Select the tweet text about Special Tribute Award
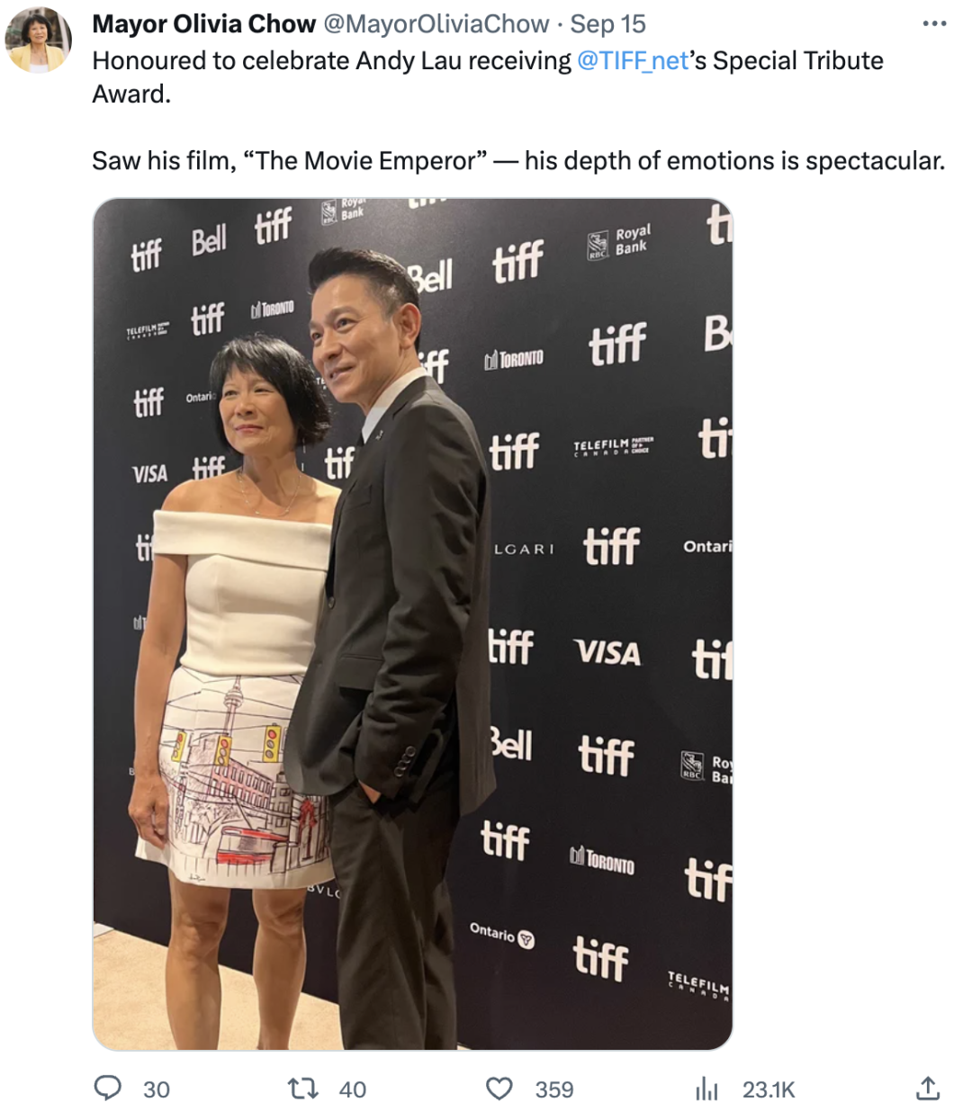Screen dimensions: 972x1120 click(488, 76)
